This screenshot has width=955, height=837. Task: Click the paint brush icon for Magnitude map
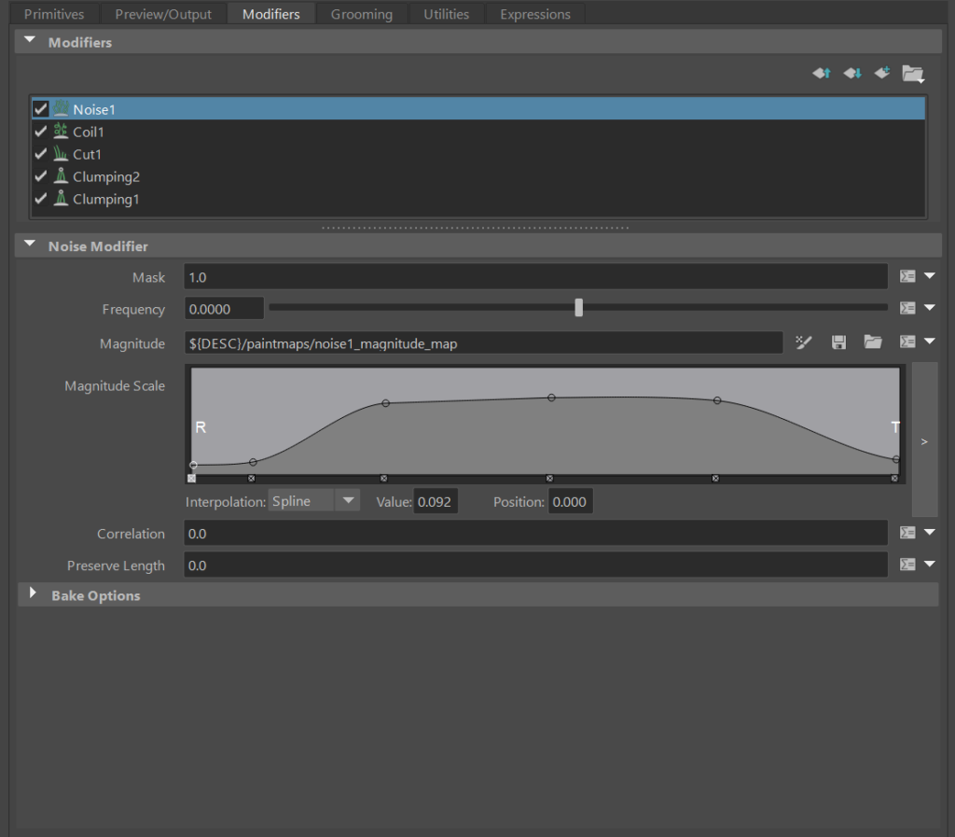point(804,342)
